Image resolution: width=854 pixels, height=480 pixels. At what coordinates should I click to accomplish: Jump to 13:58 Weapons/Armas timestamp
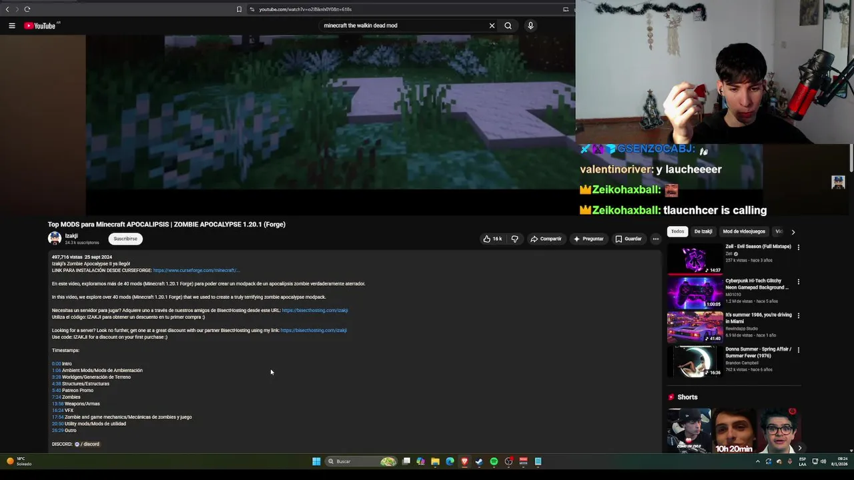[58, 404]
